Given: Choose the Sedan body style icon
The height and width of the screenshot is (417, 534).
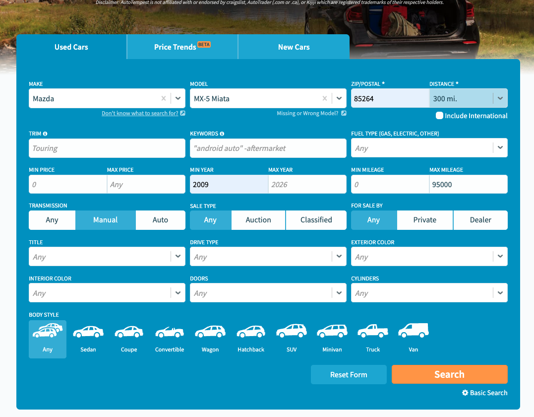Looking at the screenshot, I should pyautogui.click(x=88, y=332).
